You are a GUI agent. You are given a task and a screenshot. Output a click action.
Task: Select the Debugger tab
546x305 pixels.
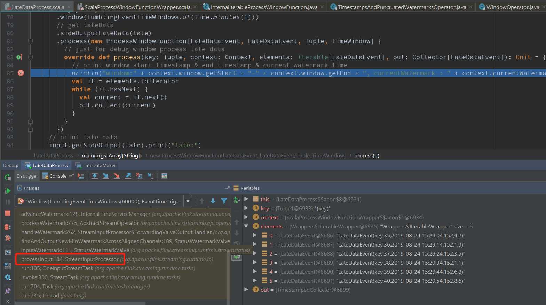point(27,176)
